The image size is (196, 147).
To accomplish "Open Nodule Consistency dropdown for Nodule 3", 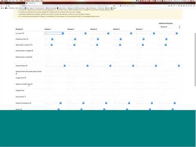I will pyautogui.click(x=99, y=103).
